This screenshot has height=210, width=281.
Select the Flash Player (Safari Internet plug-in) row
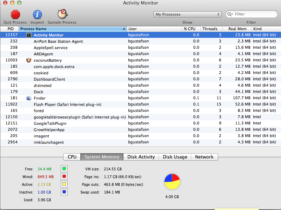[140, 104]
